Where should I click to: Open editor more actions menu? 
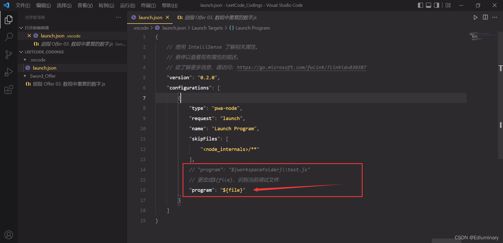(495, 17)
